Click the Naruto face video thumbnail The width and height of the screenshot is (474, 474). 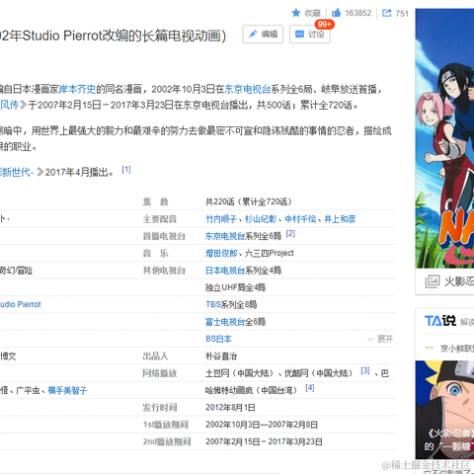(444, 410)
